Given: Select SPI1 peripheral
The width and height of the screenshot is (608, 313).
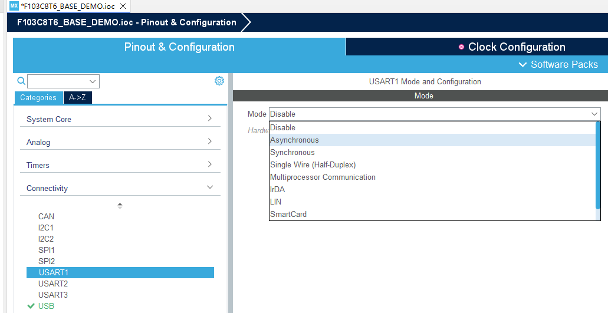Looking at the screenshot, I should (x=47, y=250).
